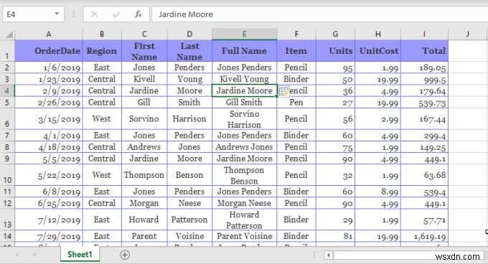488x264 pixels.
Task: Select row 6 header
Action: tap(7, 119)
